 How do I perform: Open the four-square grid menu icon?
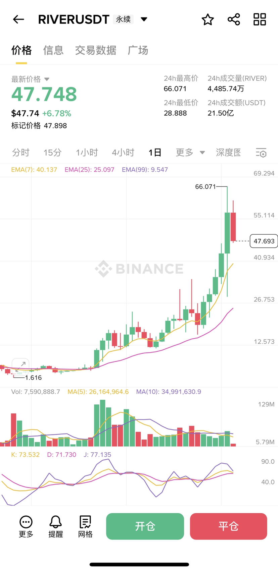[x=260, y=19]
